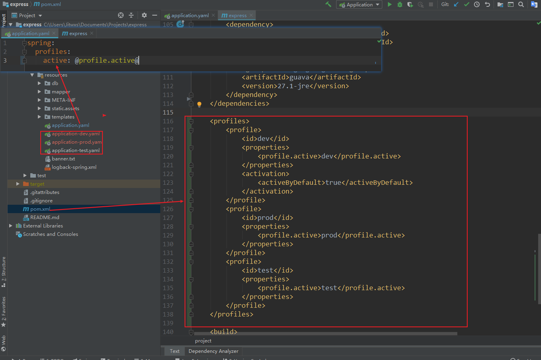Click the Search Everywhere magnifier icon
Image resolution: width=541 pixels, height=360 pixels.
point(521,4)
